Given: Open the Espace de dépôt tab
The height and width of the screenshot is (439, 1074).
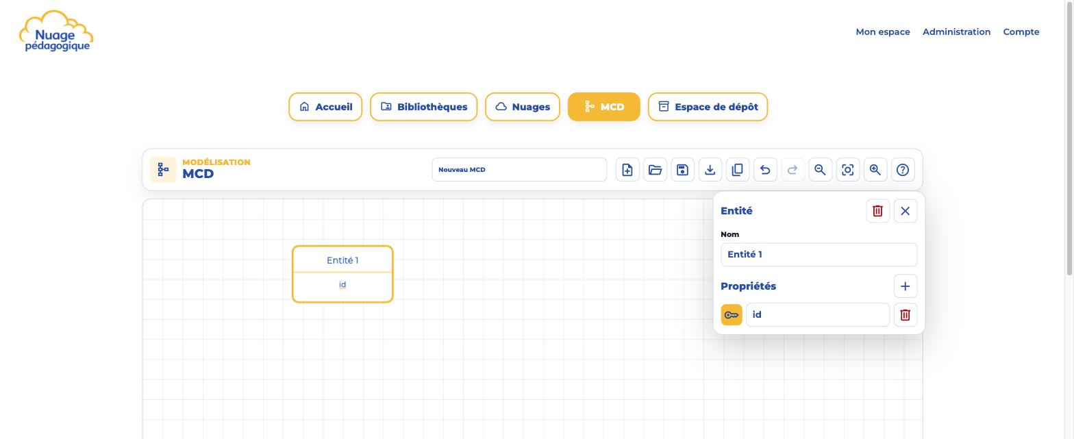Looking at the screenshot, I should 708,107.
